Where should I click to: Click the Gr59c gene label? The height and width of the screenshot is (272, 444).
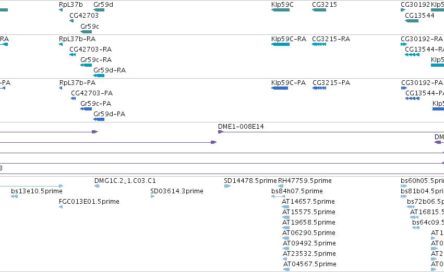coord(90,26)
